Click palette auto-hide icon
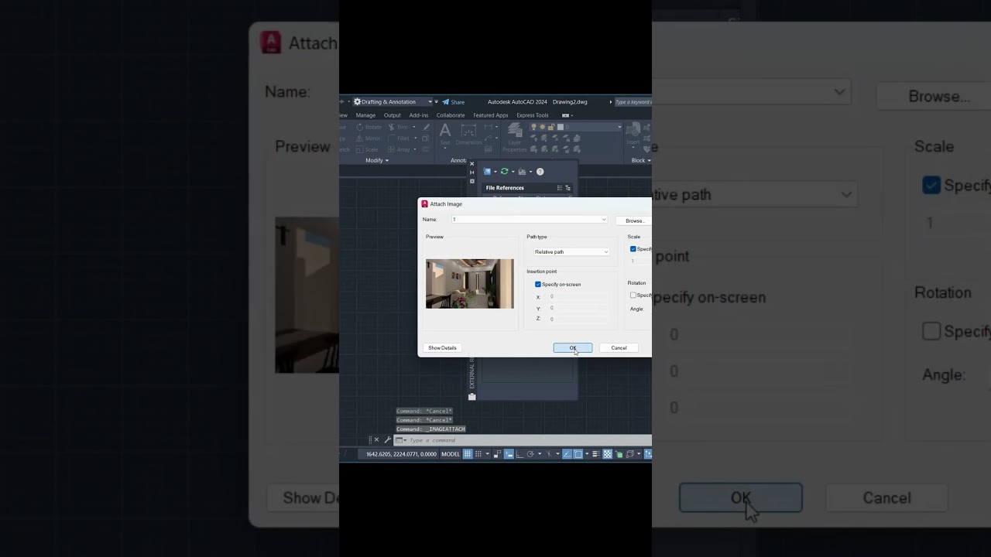Viewport: 991px width, 557px height. click(x=471, y=173)
